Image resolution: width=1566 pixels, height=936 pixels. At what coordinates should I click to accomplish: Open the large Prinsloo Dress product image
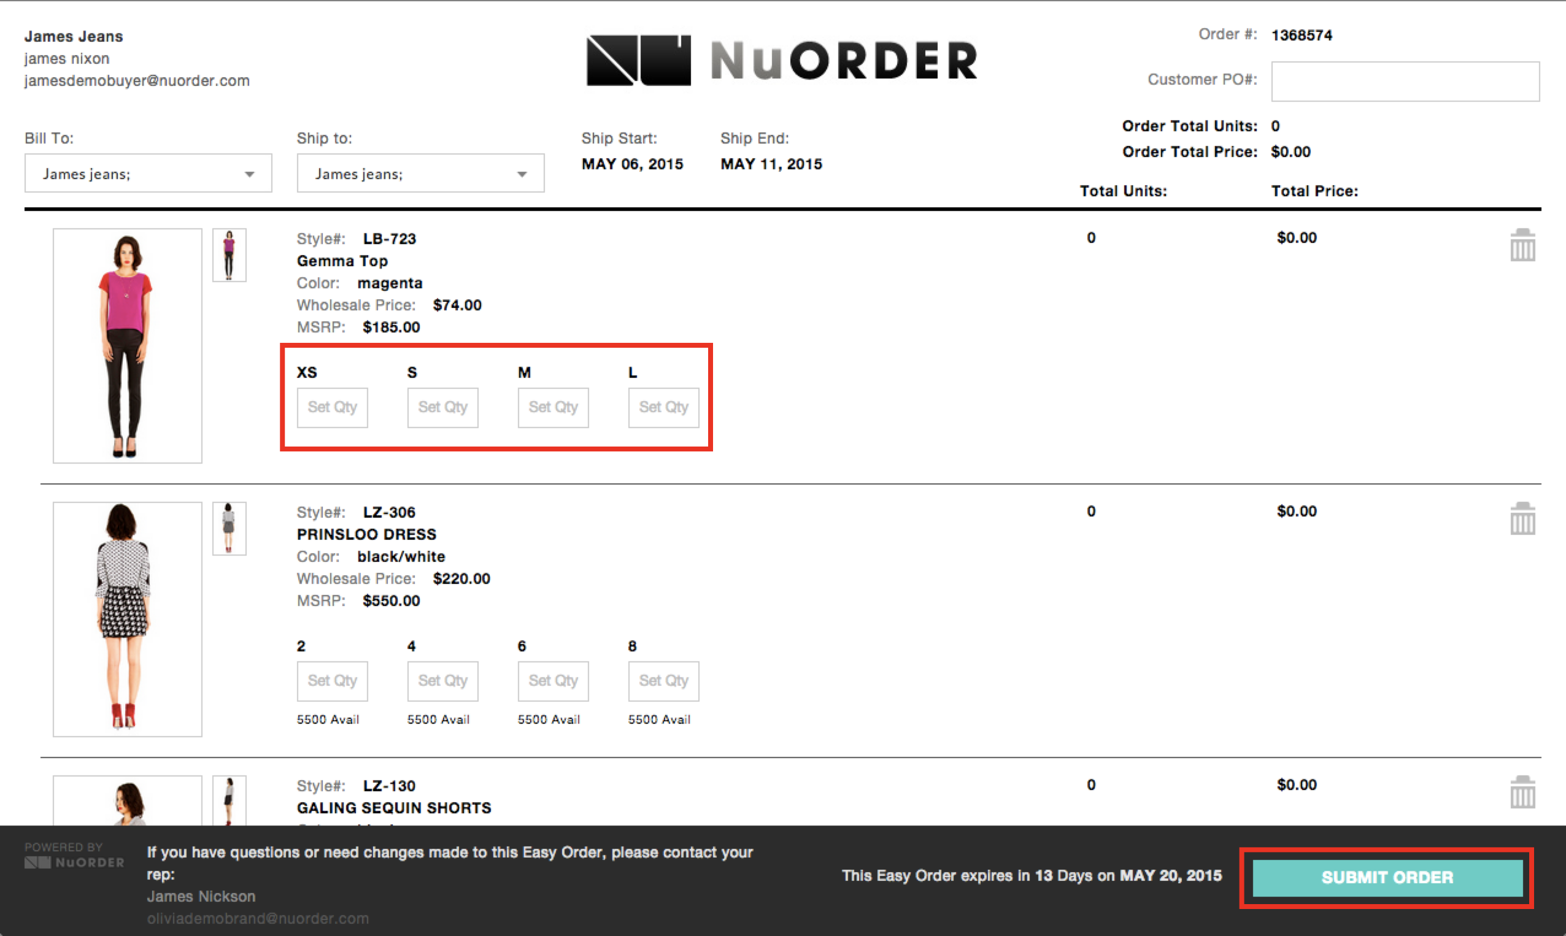[128, 620]
